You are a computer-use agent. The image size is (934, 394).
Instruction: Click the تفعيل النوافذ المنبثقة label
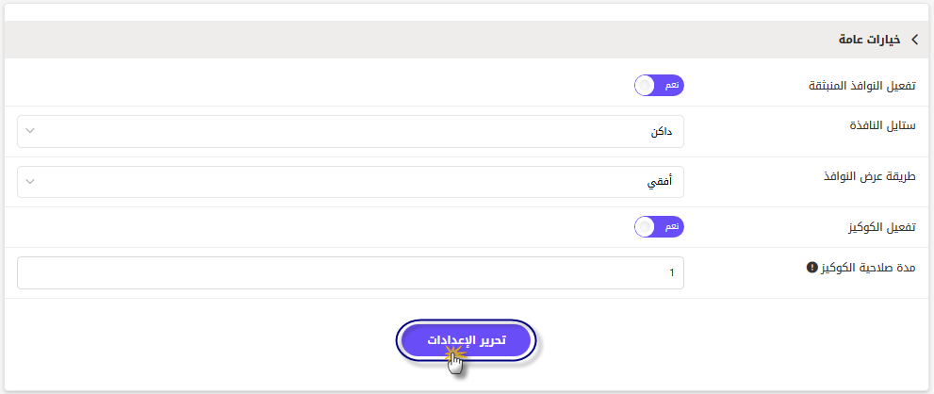(862, 86)
